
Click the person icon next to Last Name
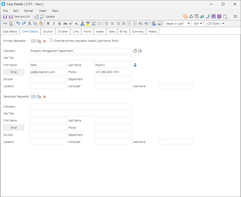135,65
